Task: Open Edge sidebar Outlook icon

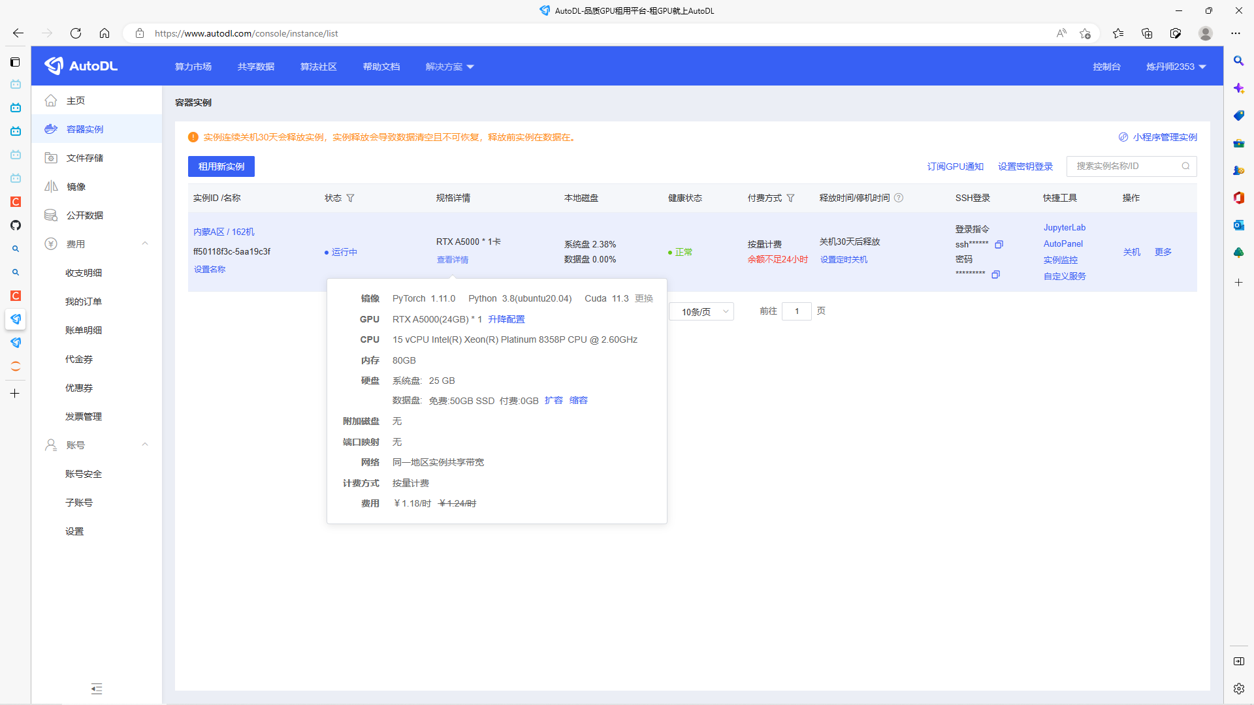Action: pos(1238,225)
